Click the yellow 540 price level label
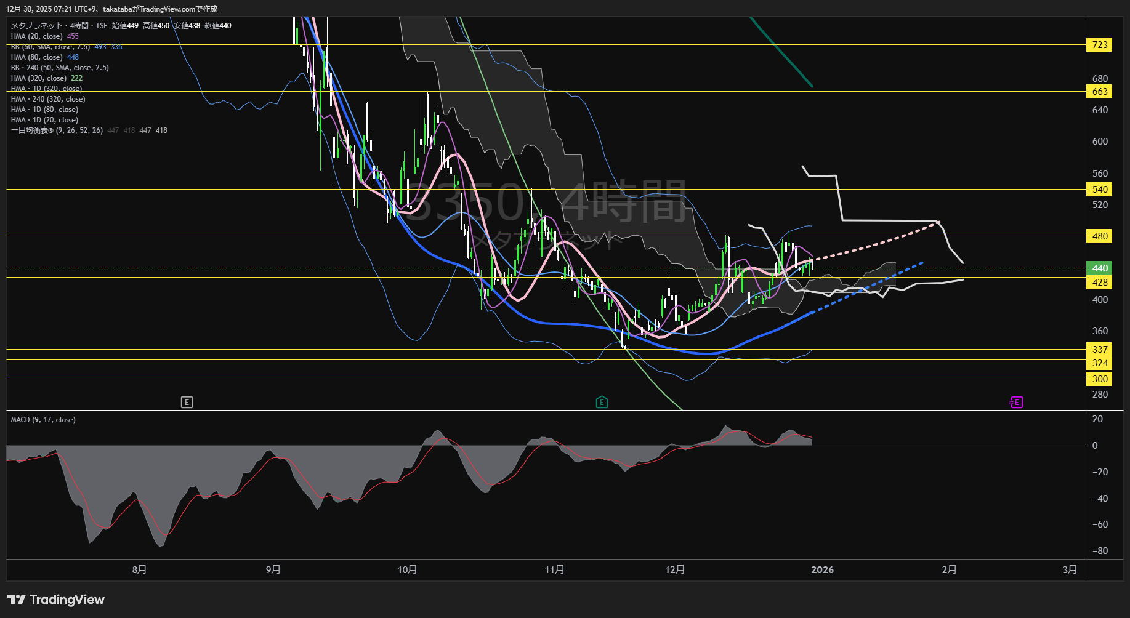 point(1099,190)
